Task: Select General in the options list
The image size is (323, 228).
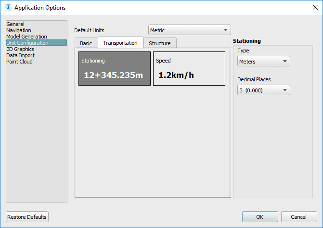Action: (15, 24)
